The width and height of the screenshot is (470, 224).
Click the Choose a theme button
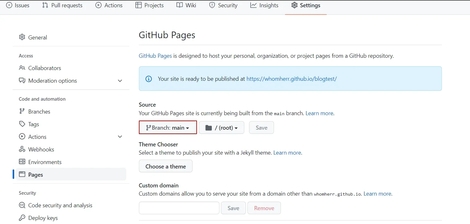tap(166, 166)
